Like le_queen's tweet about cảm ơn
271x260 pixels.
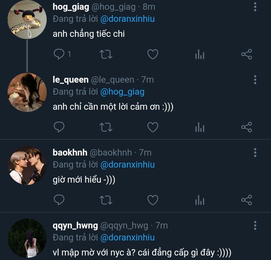pos(152,127)
